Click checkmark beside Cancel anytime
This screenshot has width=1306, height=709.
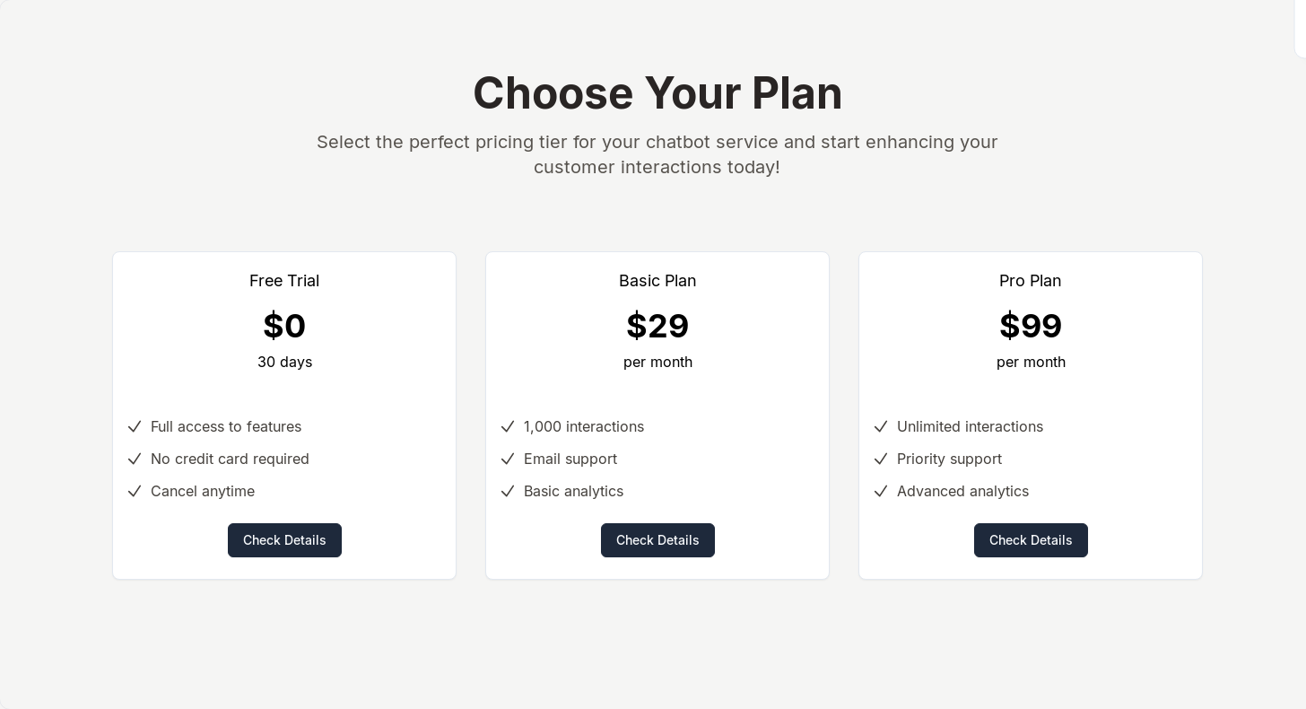(x=135, y=491)
